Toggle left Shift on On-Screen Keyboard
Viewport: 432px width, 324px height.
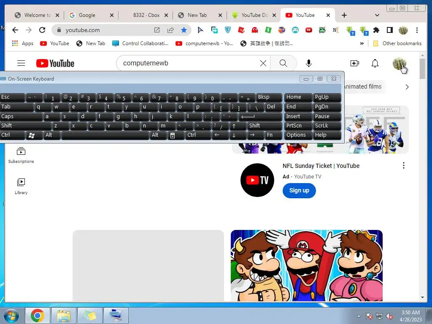point(26,126)
